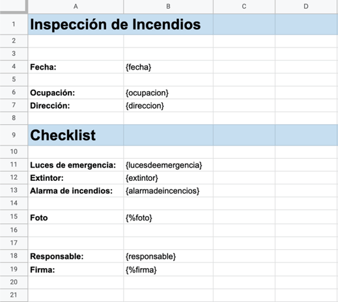Click the Checklist heading cell
Viewport: 338px width, 302px height.
click(76, 135)
